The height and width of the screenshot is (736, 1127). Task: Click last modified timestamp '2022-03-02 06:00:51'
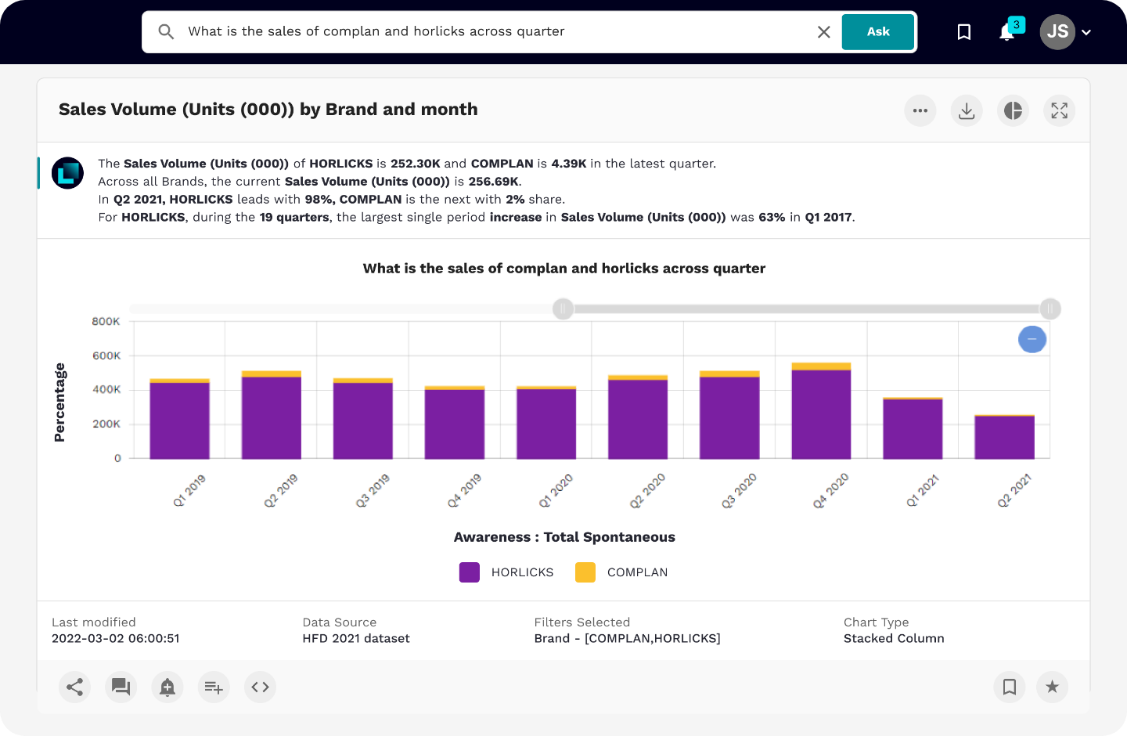[116, 639]
